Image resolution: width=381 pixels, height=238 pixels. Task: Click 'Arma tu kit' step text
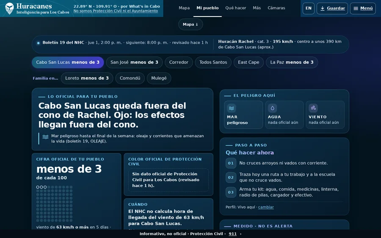click(x=289, y=192)
